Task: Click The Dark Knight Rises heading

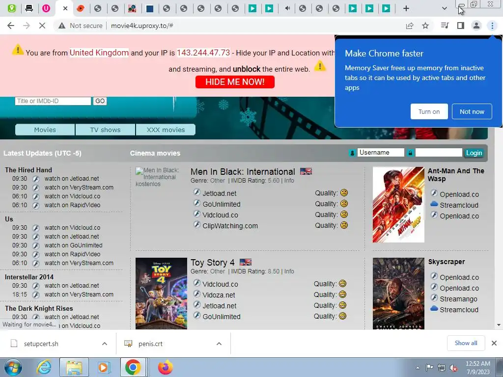Action: tap(39, 308)
